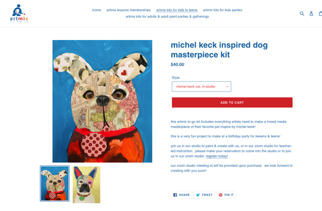This screenshot has width=322, height=211.
Task: Click the Add to Cart button
Action: click(232, 102)
